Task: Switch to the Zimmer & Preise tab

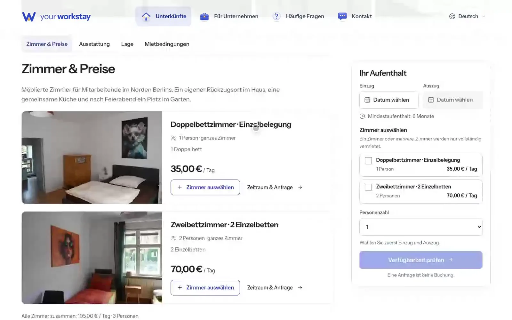Action: pos(47,44)
